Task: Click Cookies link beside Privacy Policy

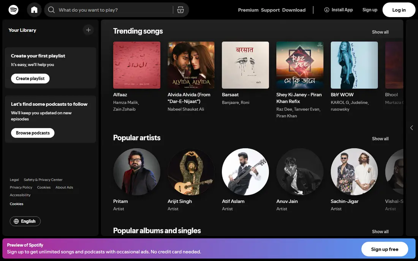Action: click(x=44, y=187)
